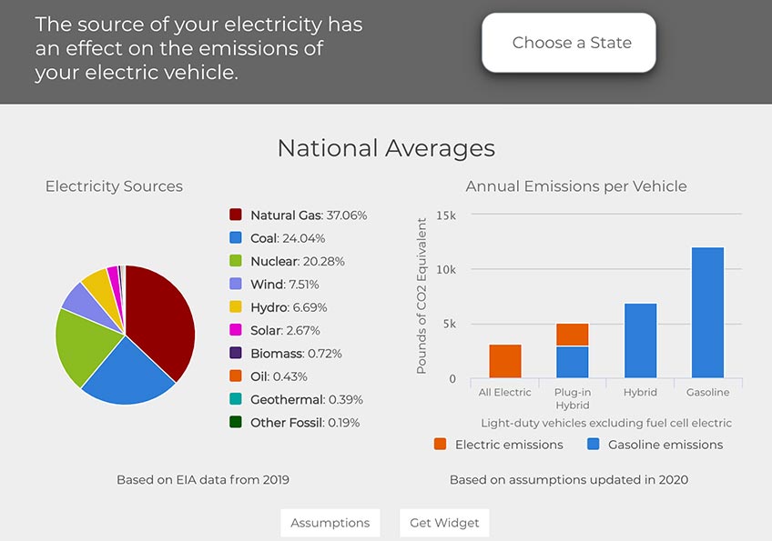Select the Biomass legend color marker
Image resolution: width=772 pixels, height=541 pixels.
pyautogui.click(x=238, y=354)
